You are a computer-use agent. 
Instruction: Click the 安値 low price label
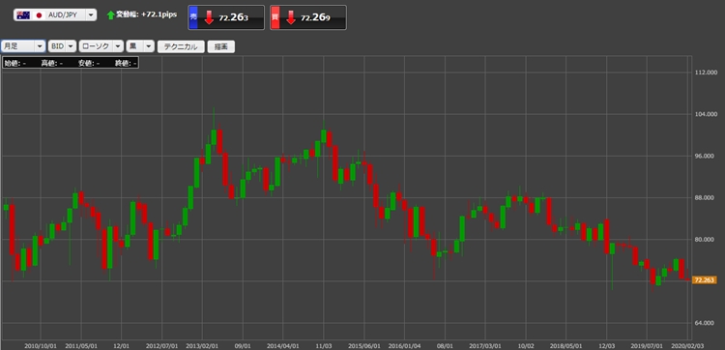pyautogui.click(x=85, y=63)
